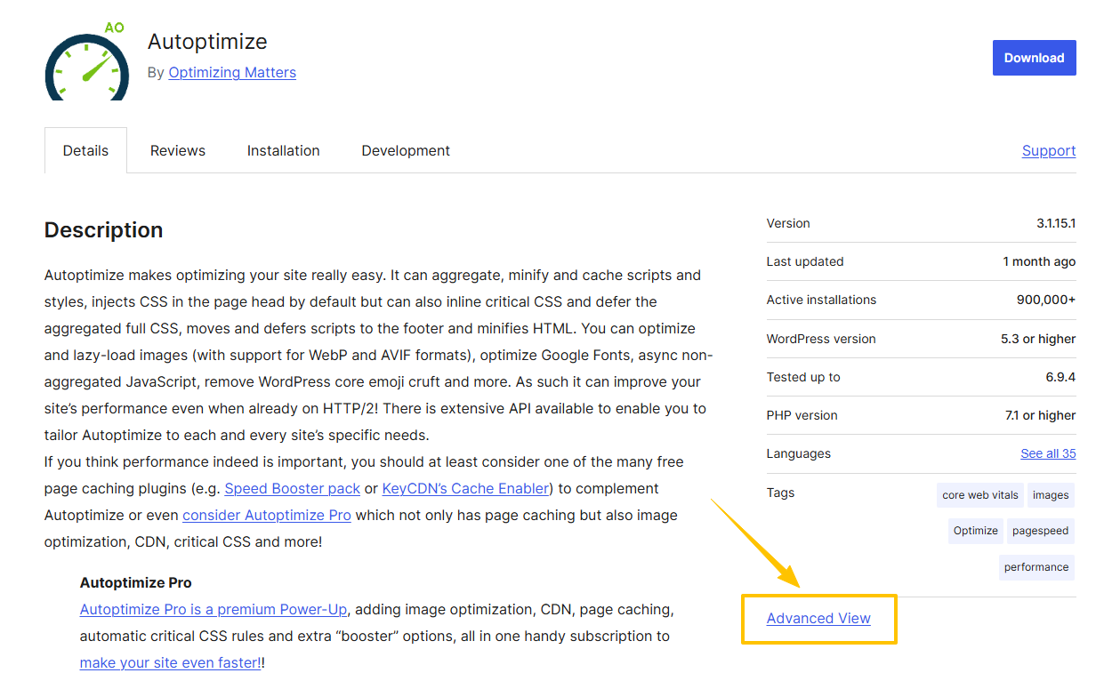This screenshot has width=1096, height=681.
Task: Click the Description heading
Action: point(103,230)
